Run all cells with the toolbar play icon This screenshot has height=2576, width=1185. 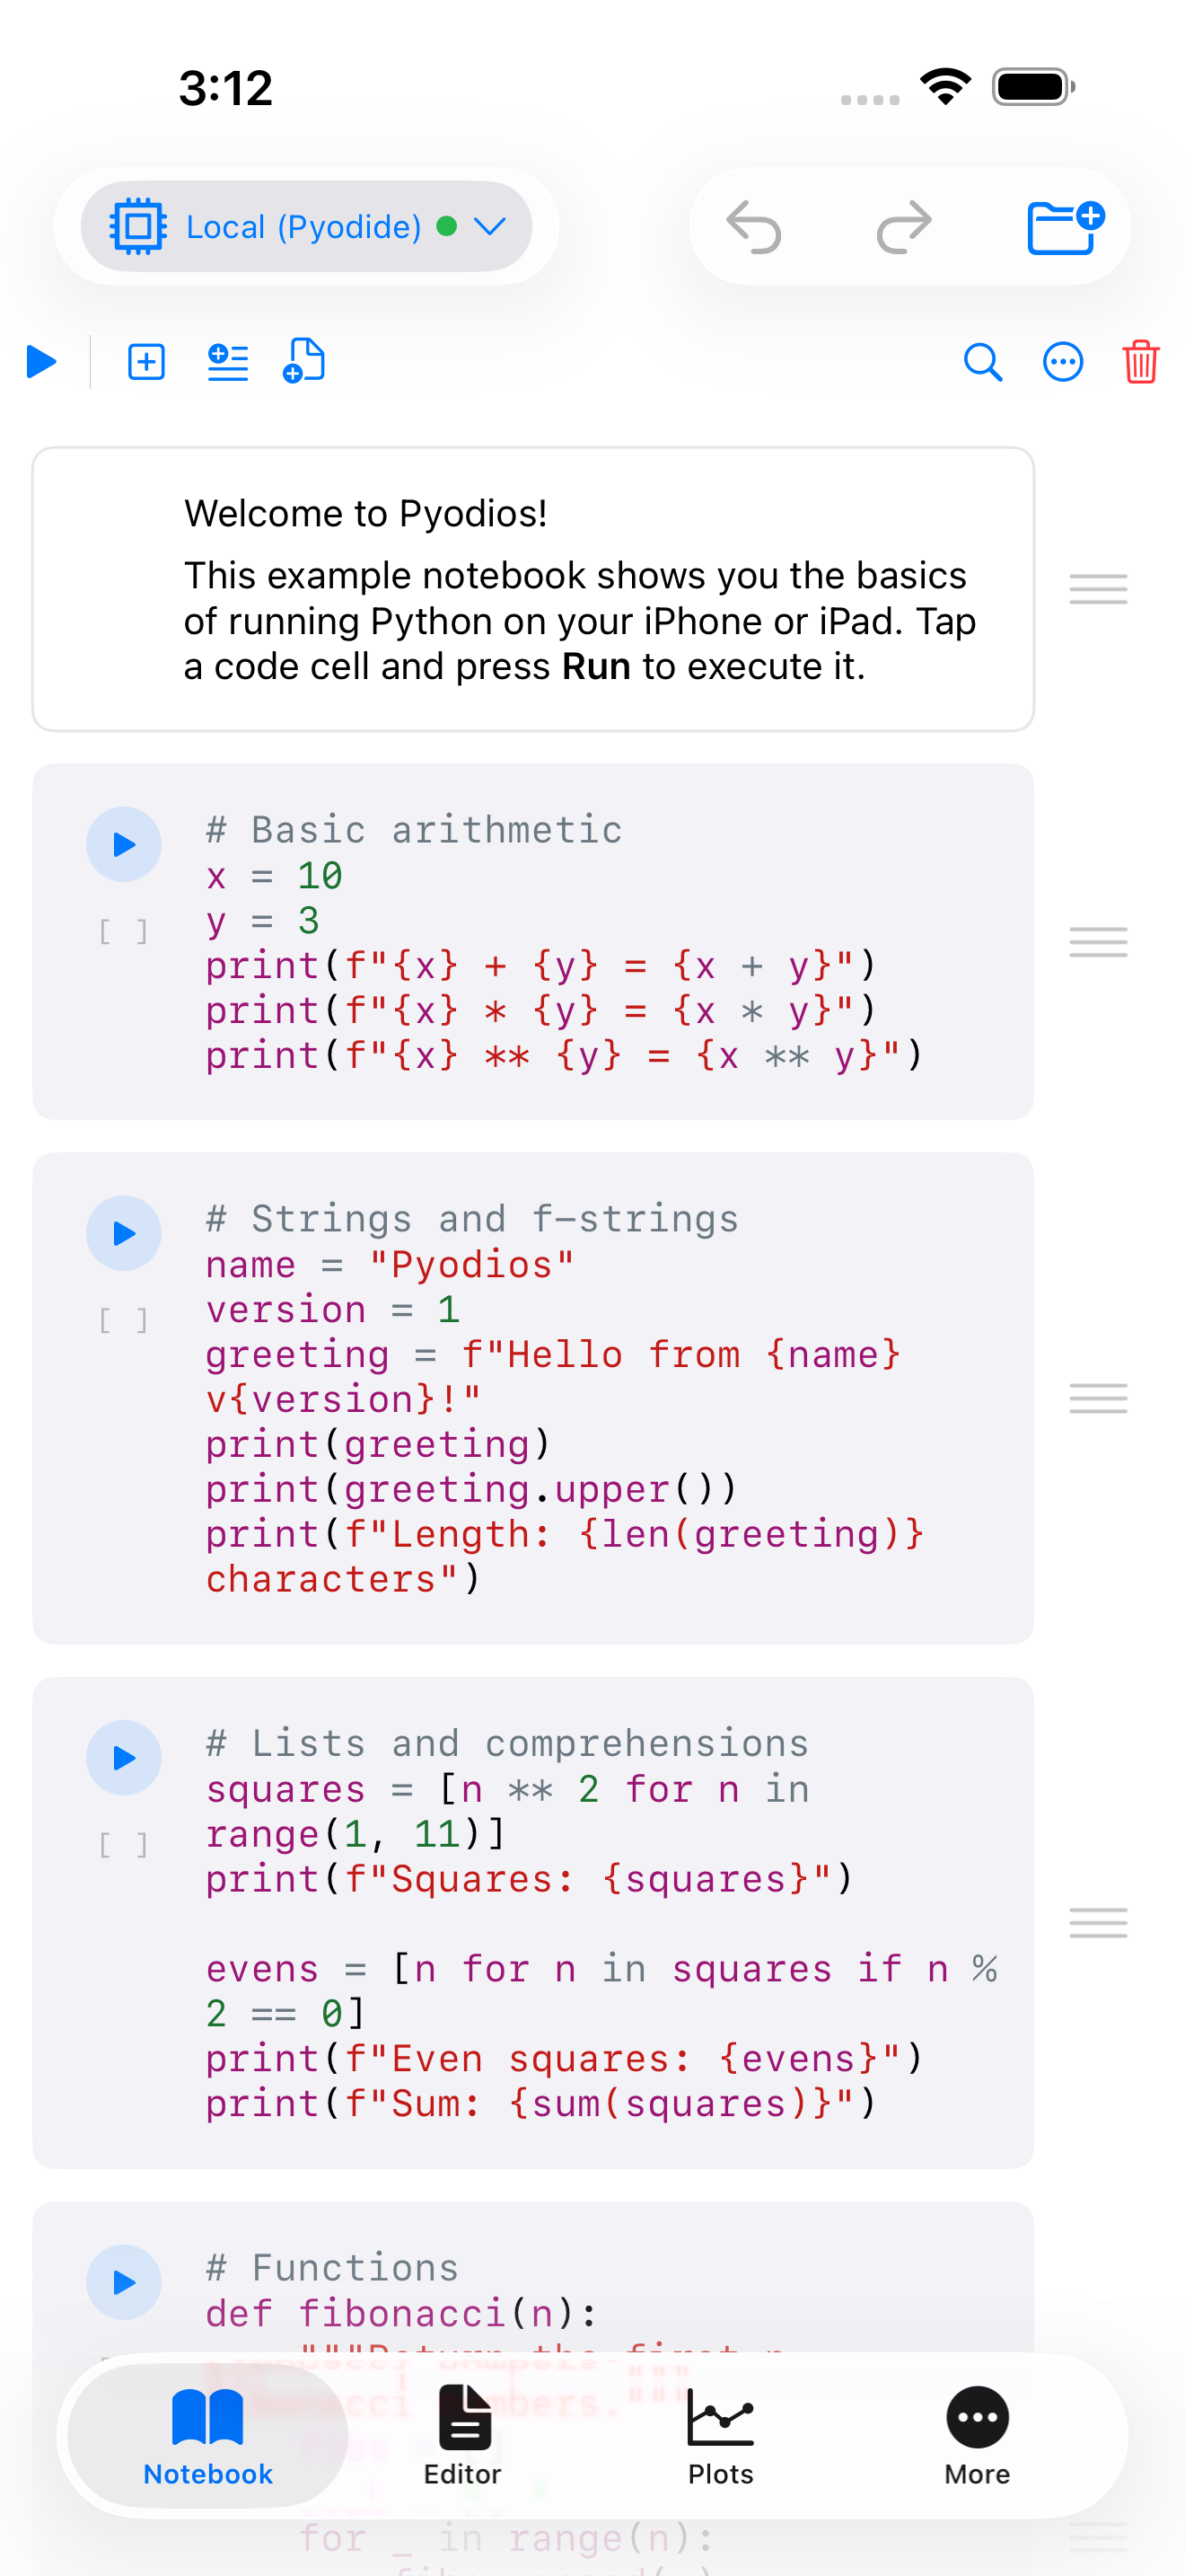(x=41, y=362)
